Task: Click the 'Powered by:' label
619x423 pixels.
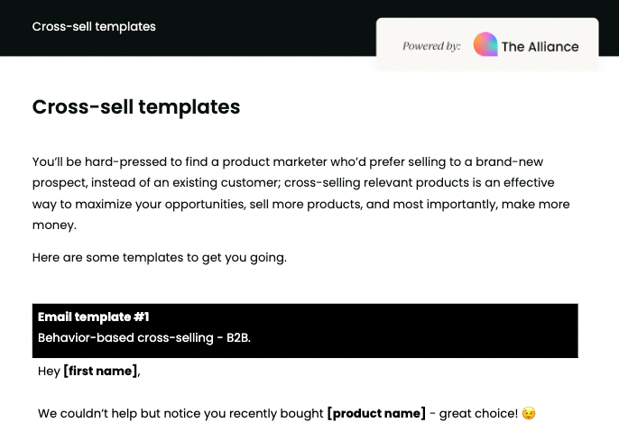Action: pos(431,46)
